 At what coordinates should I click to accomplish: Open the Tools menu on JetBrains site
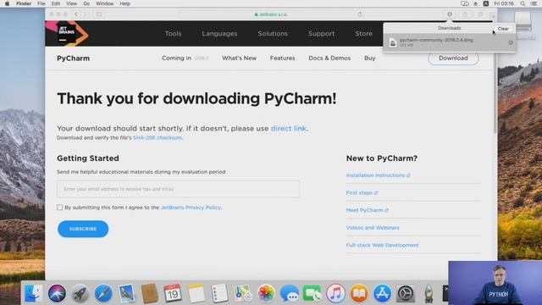173,34
